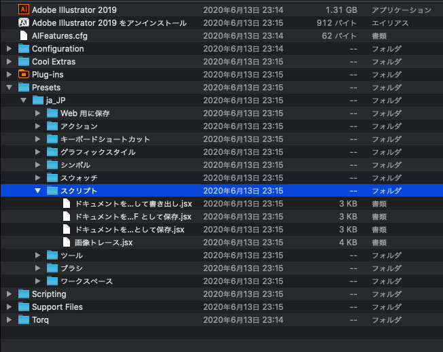Expand the アクション folder

pos(37,126)
